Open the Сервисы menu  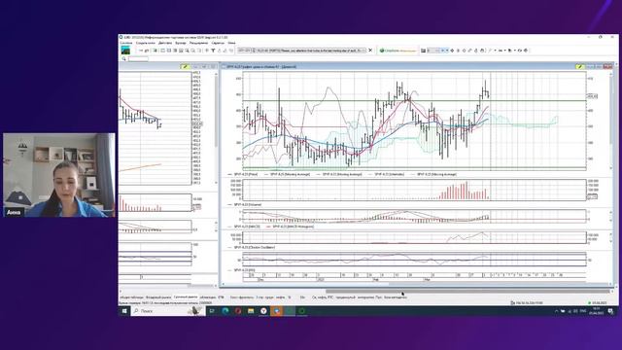click(218, 43)
